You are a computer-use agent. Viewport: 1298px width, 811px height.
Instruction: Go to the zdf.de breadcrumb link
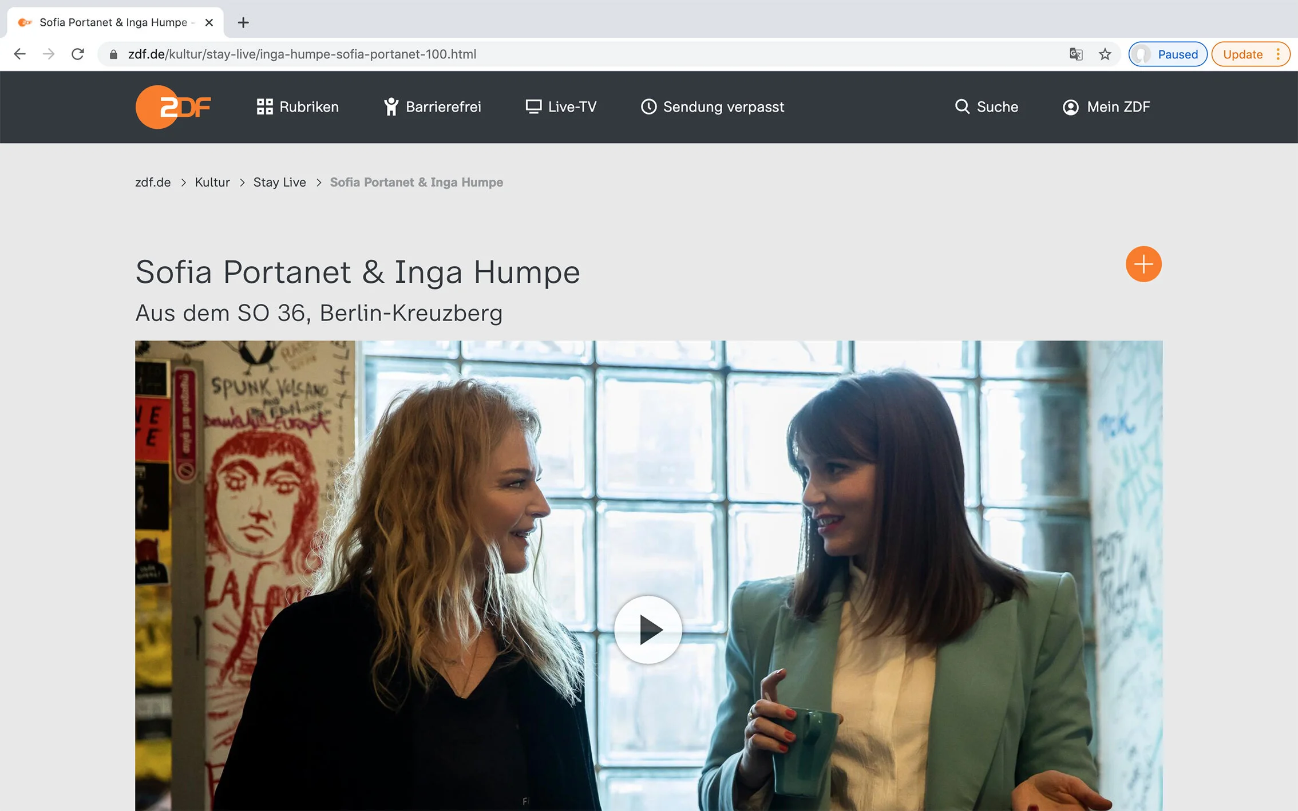153,182
